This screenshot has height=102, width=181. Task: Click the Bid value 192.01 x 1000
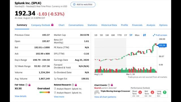[x=42, y=47]
